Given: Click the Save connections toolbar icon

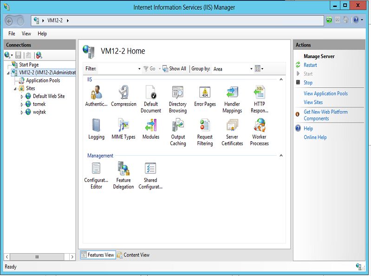Looking at the screenshot, I should click(x=18, y=55).
